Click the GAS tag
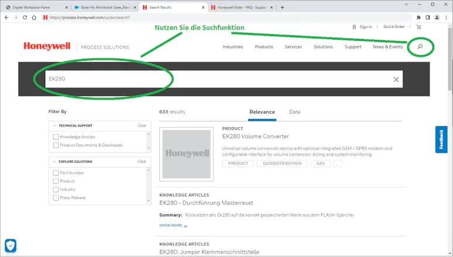The image size is (453, 257). pyautogui.click(x=320, y=163)
